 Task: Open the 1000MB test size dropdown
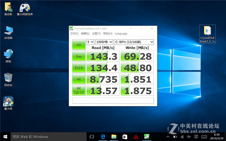(x=104, y=42)
